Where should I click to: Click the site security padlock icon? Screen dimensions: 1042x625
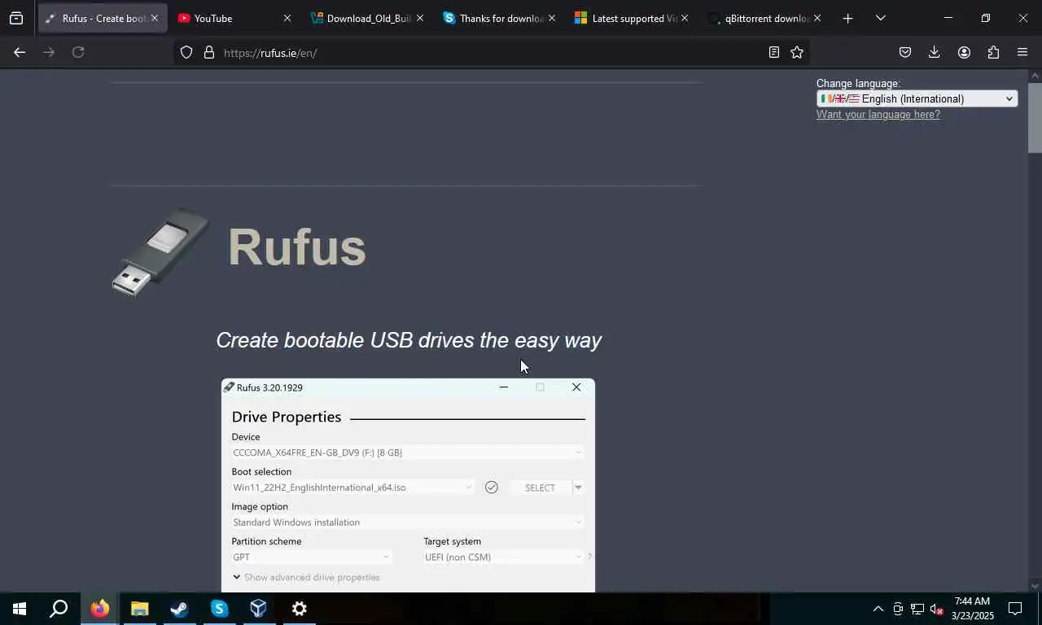209,52
